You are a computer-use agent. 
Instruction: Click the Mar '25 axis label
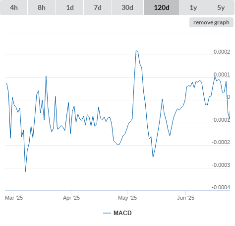click(x=14, y=198)
